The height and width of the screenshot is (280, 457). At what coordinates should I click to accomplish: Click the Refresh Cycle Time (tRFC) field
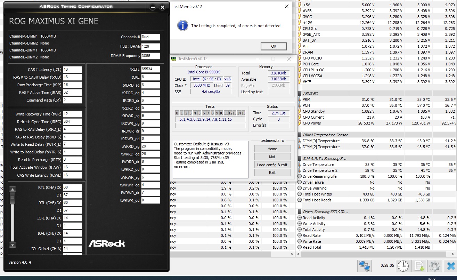pos(72,122)
